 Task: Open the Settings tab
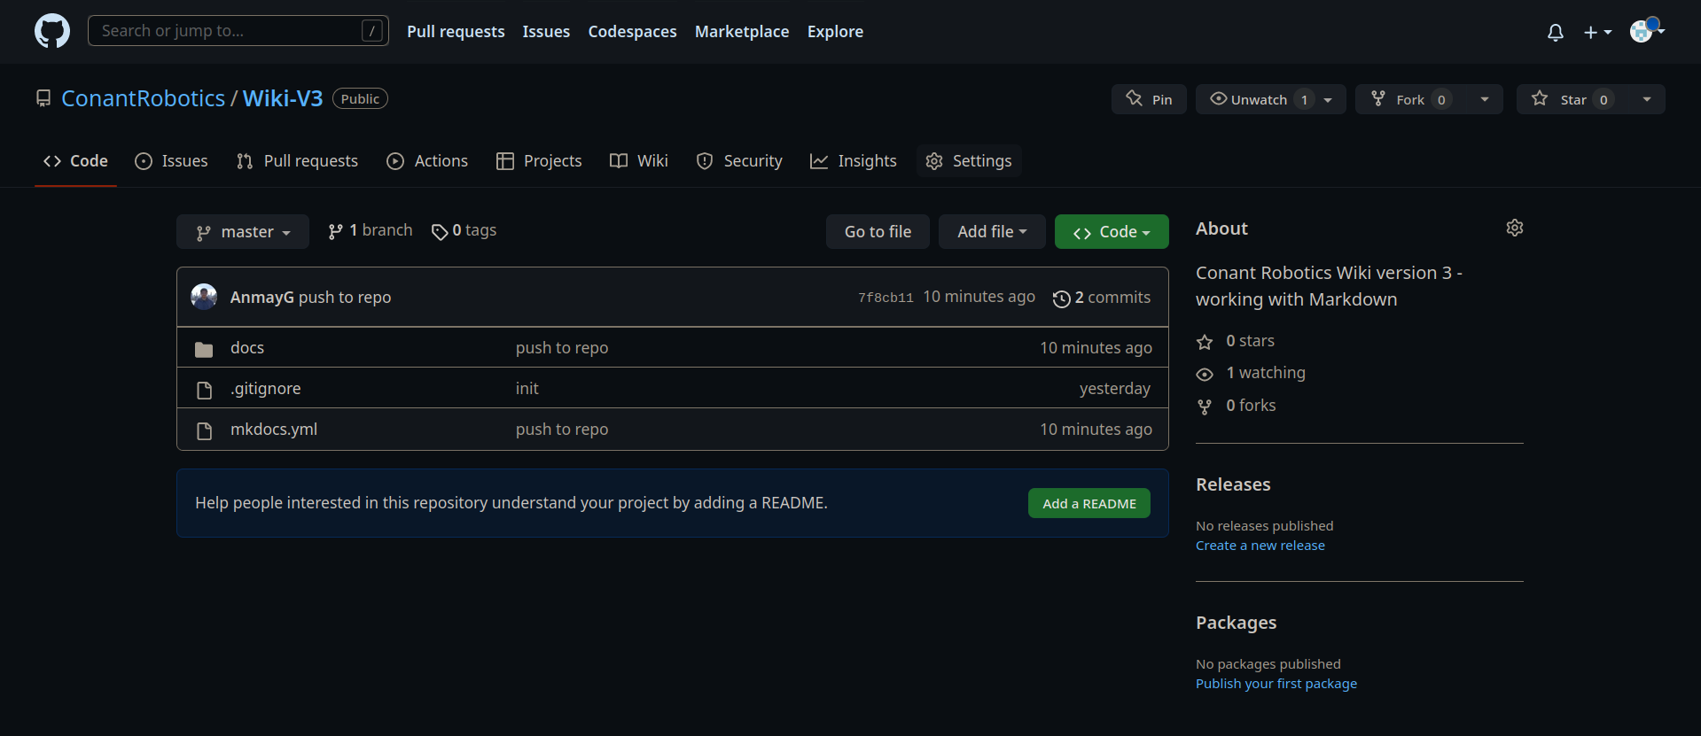coord(969,161)
